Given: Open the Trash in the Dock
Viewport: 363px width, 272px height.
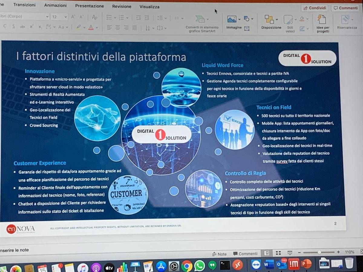Looking at the screenshot, I should click(349, 263).
